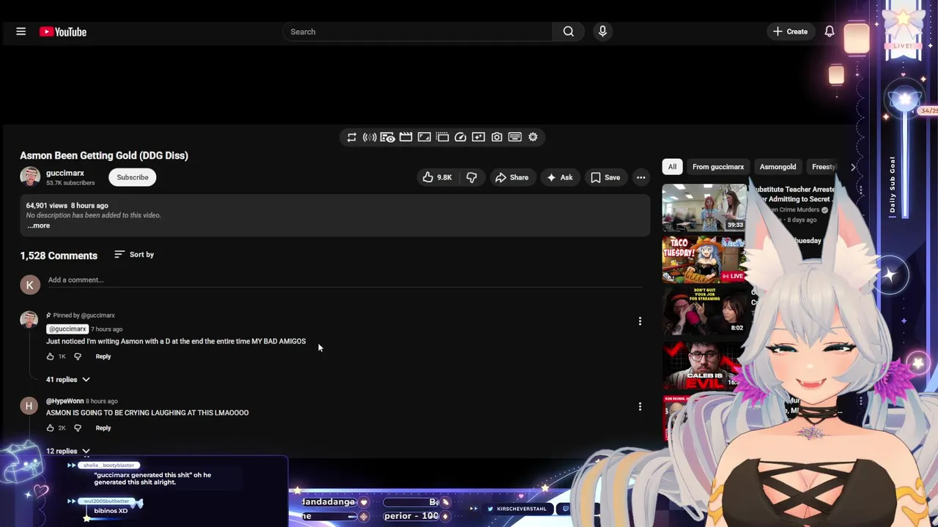Open video filters sparkle icon
The image size is (938, 527).
pos(479,137)
